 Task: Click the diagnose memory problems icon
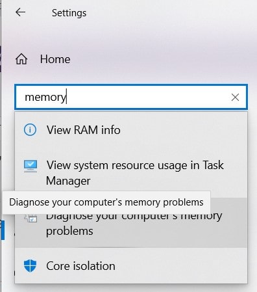31,218
